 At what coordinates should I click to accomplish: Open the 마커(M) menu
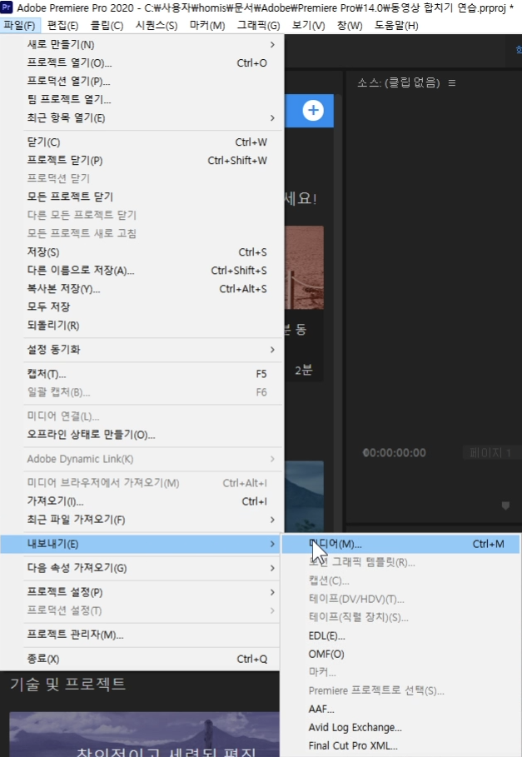pos(207,26)
